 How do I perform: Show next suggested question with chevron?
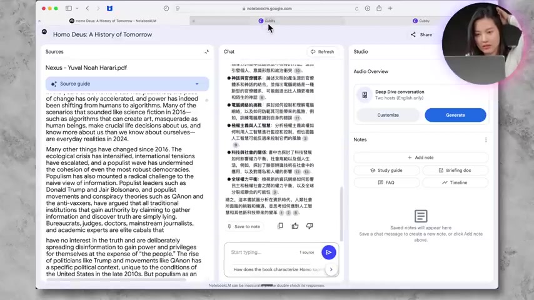tap(331, 270)
